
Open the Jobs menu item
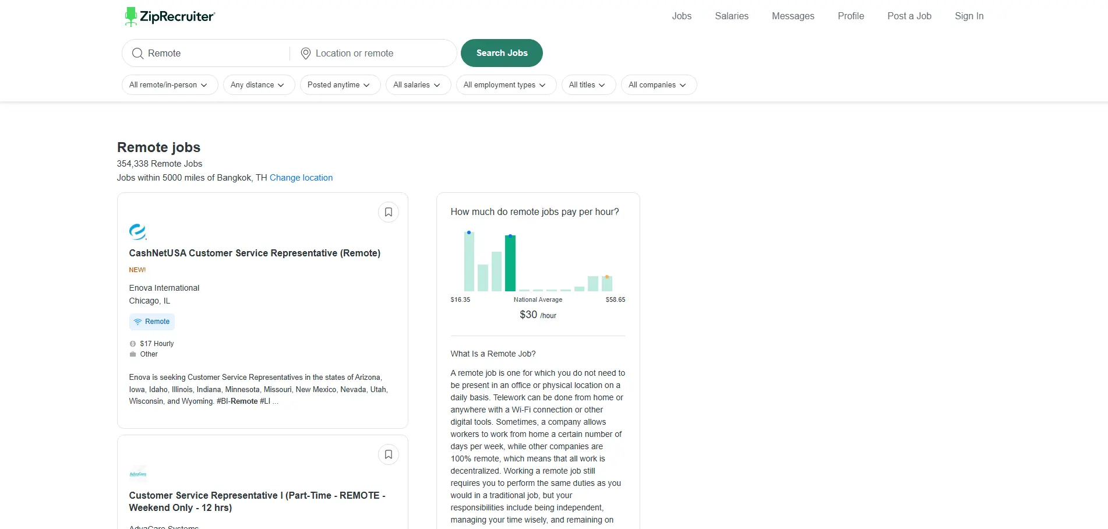click(x=682, y=16)
